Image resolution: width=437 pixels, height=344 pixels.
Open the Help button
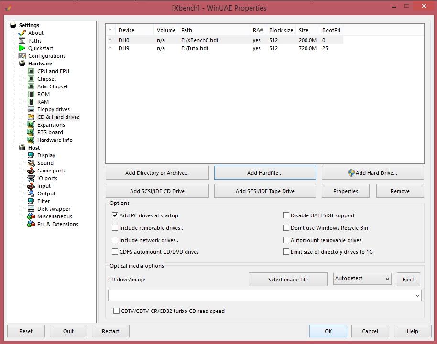pyautogui.click(x=413, y=331)
